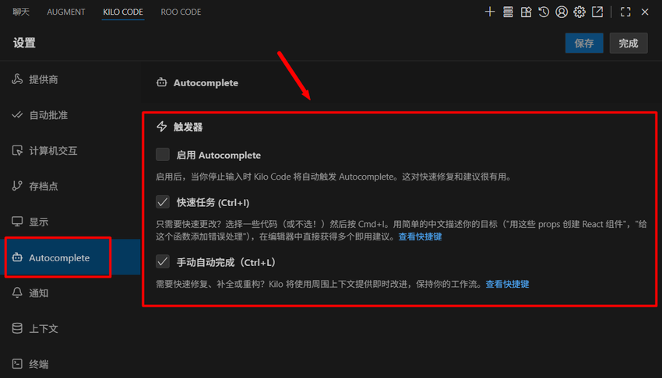Open the 提供商 settings section
The width and height of the screenshot is (662, 378).
coord(72,79)
